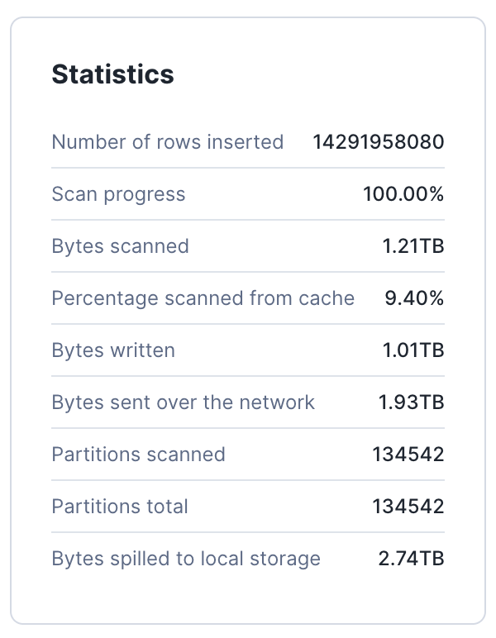
Task: Select the 2.74TB spilled bytes value
Action: 412,559
